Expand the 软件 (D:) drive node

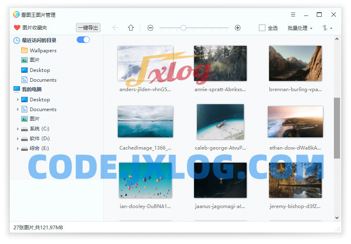pos(18,139)
